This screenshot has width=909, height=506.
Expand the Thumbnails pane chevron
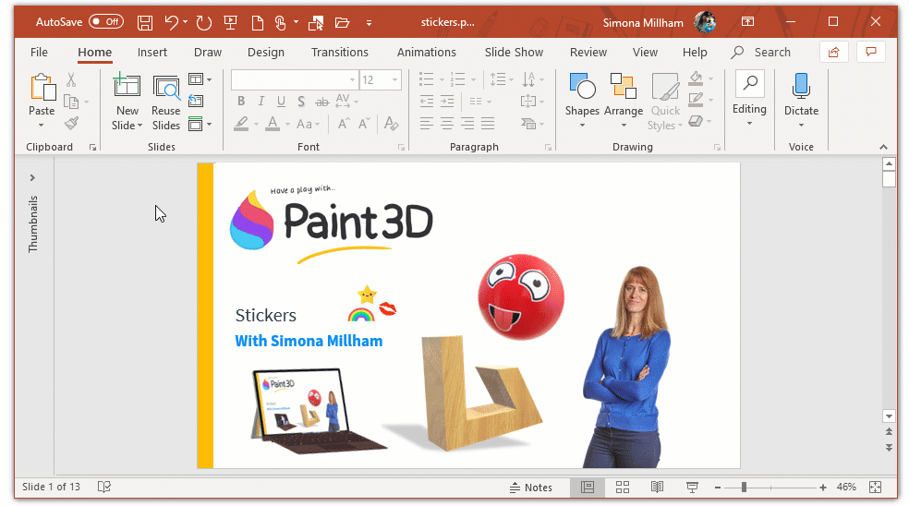(32, 177)
